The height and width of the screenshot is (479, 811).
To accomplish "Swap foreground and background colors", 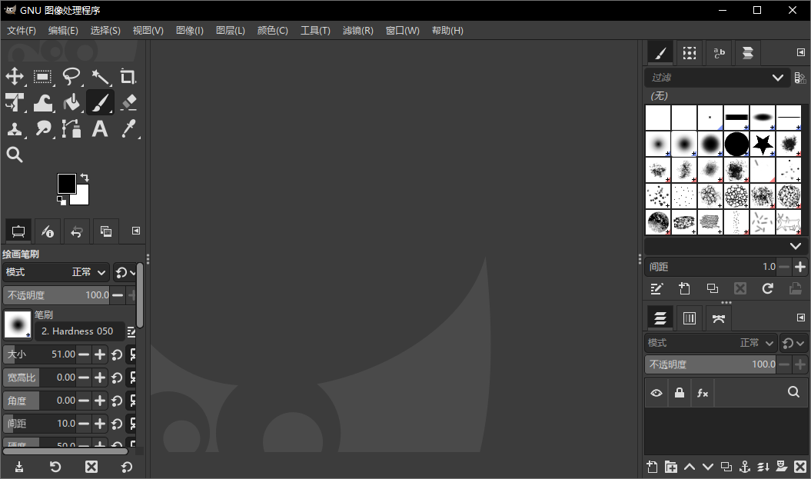I will pyautogui.click(x=85, y=178).
